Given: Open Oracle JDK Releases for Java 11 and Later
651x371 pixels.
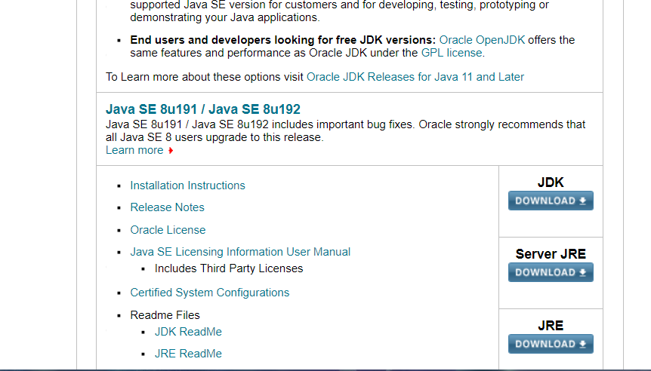Looking at the screenshot, I should [x=415, y=77].
